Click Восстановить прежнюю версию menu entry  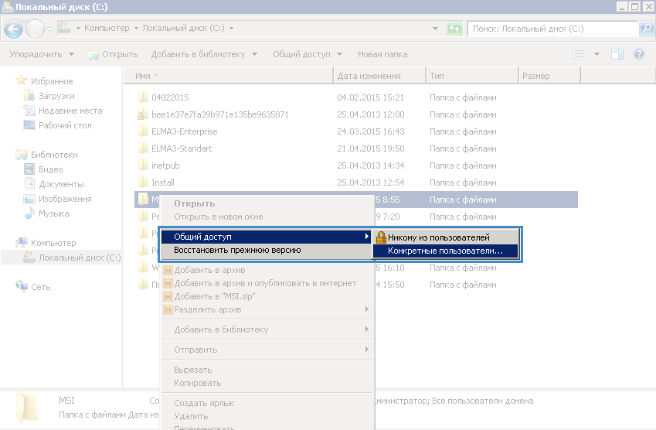click(x=237, y=251)
